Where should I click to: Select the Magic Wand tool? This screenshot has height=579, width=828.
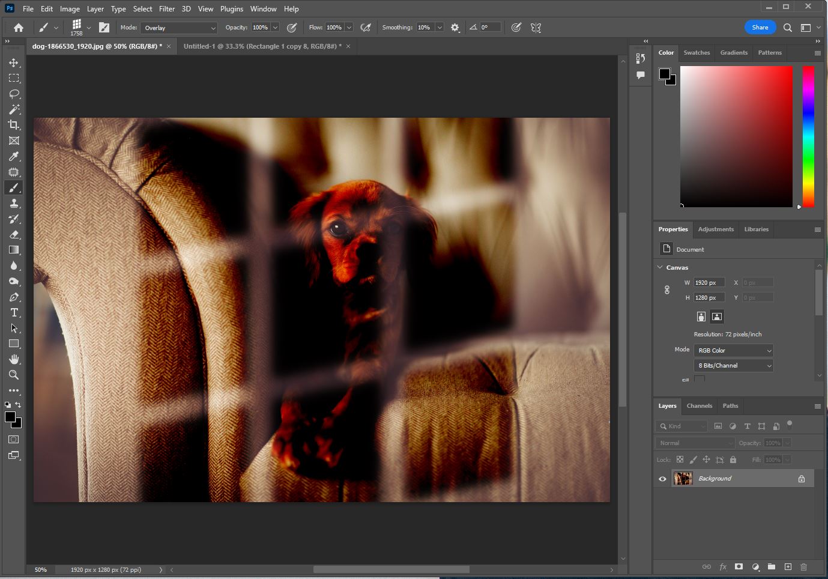point(14,109)
